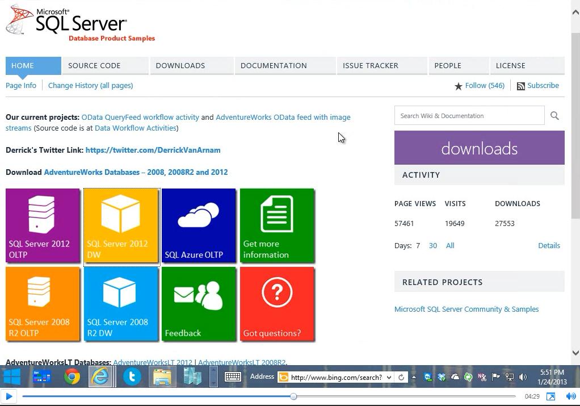Open the server buildings taskbar icon
This screenshot has height=406, width=580.
[192, 377]
